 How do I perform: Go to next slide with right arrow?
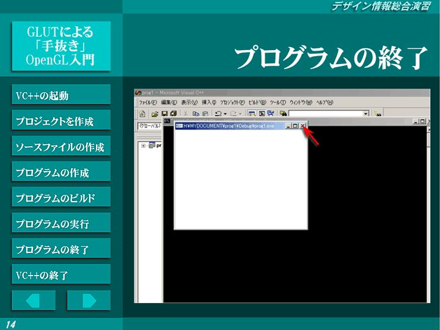click(89, 301)
